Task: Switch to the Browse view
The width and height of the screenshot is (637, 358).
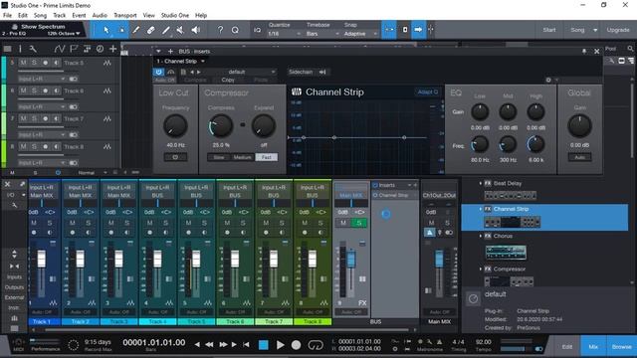Action: click(x=621, y=347)
